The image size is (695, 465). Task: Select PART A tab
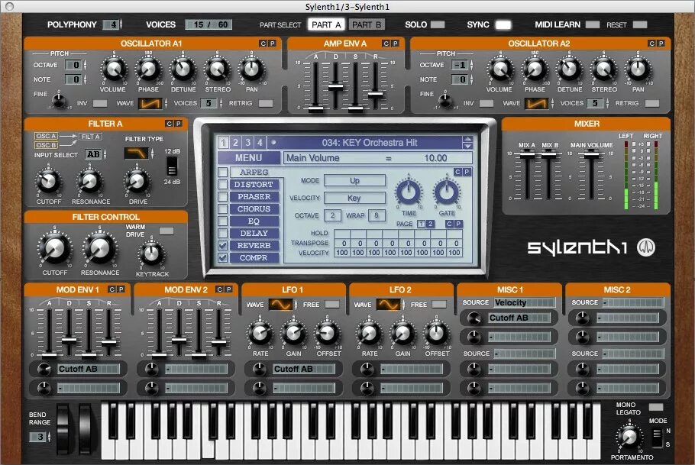click(x=327, y=24)
